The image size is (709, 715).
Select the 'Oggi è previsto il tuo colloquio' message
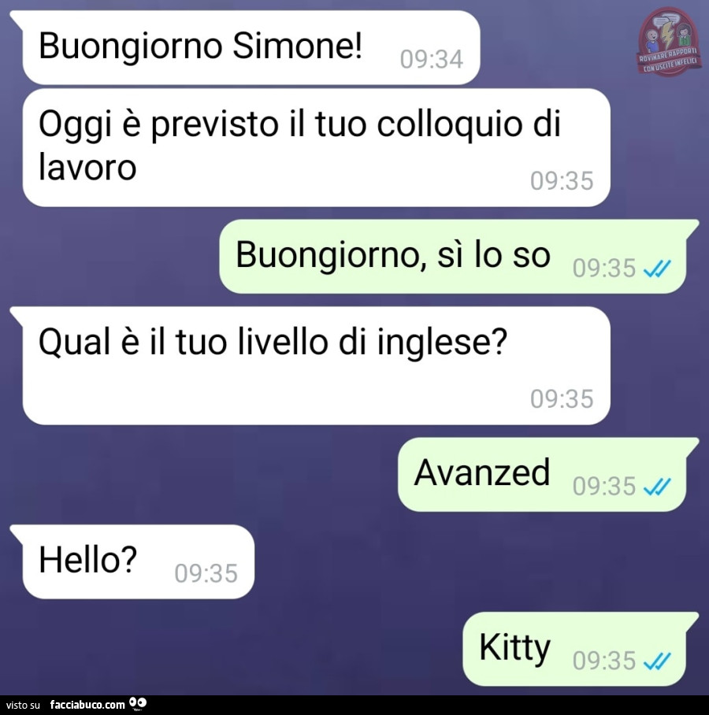tap(316, 147)
